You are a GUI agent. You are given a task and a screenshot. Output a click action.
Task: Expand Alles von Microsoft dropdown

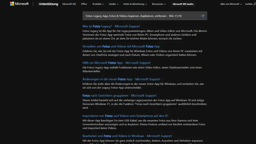coord(231,4)
